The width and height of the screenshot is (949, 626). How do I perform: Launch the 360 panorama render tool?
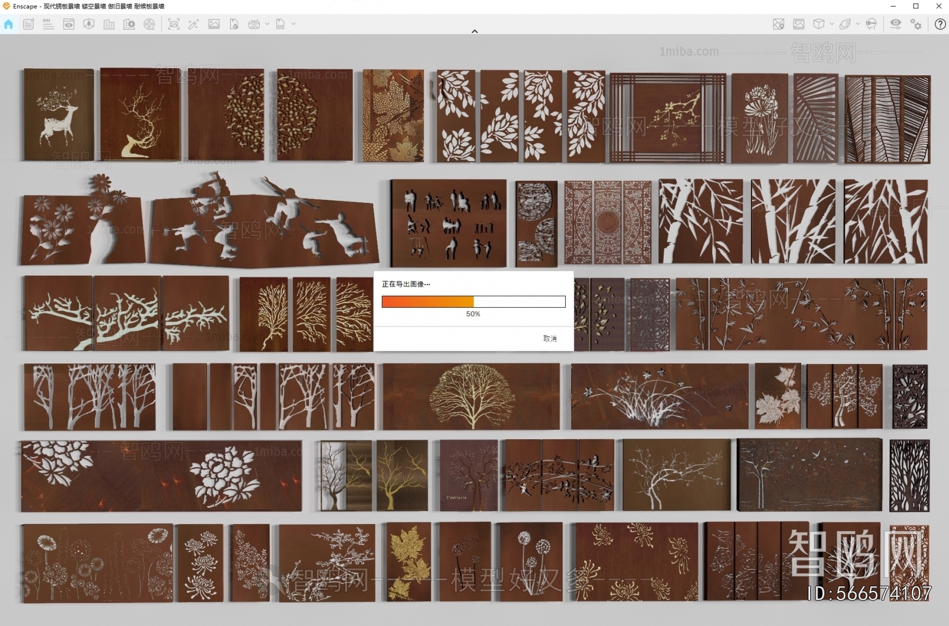click(254, 24)
